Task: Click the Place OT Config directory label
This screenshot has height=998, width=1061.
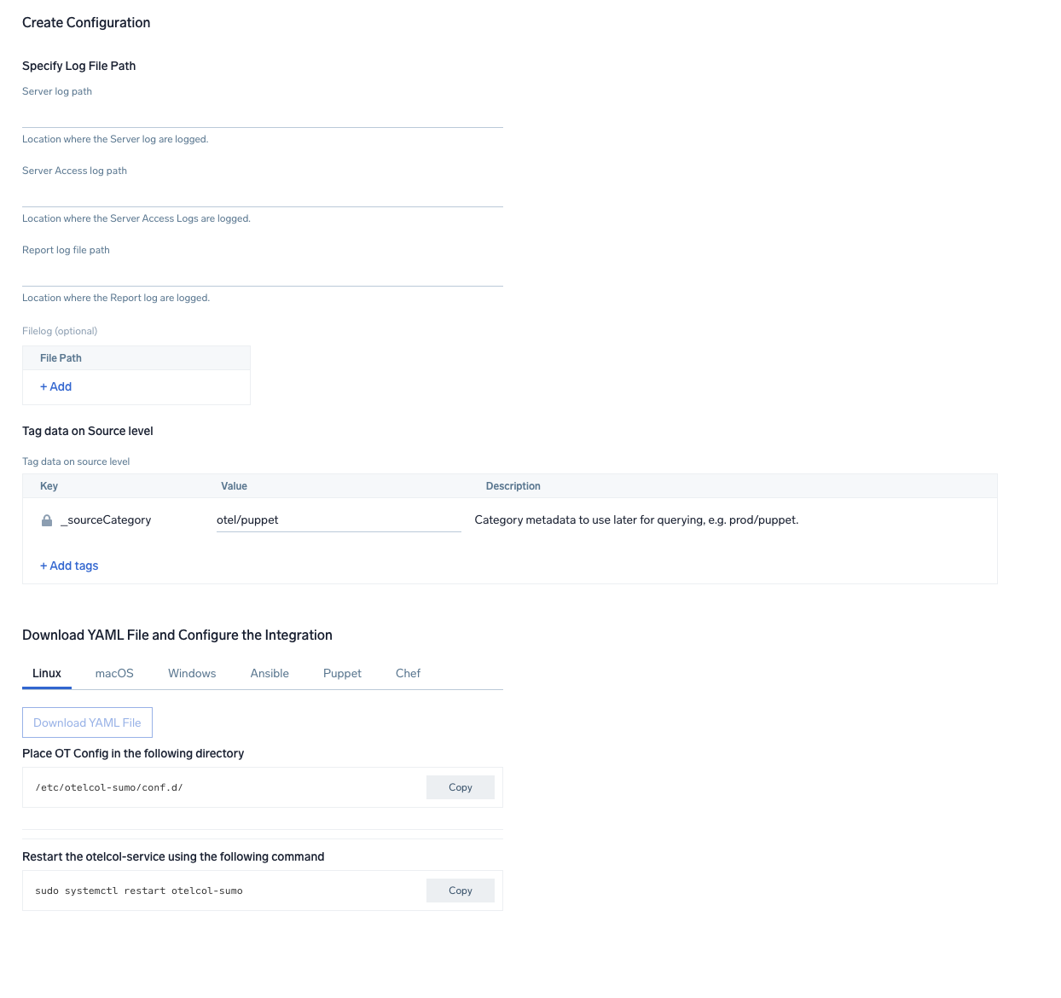Action: coord(133,753)
